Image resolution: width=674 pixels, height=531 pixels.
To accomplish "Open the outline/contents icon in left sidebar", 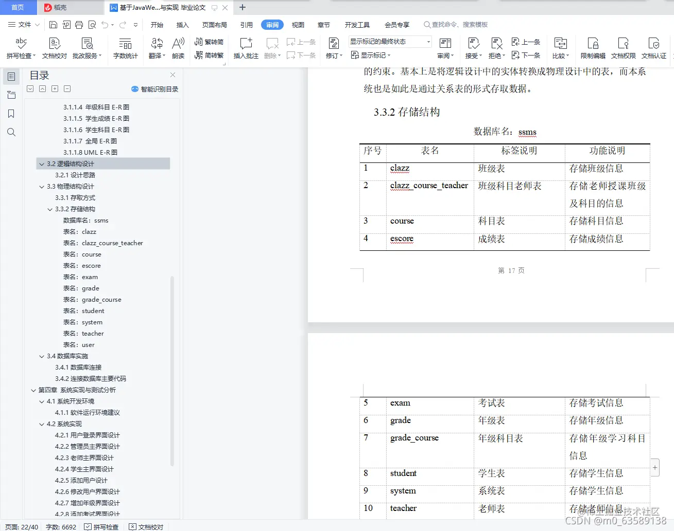I will [11, 77].
